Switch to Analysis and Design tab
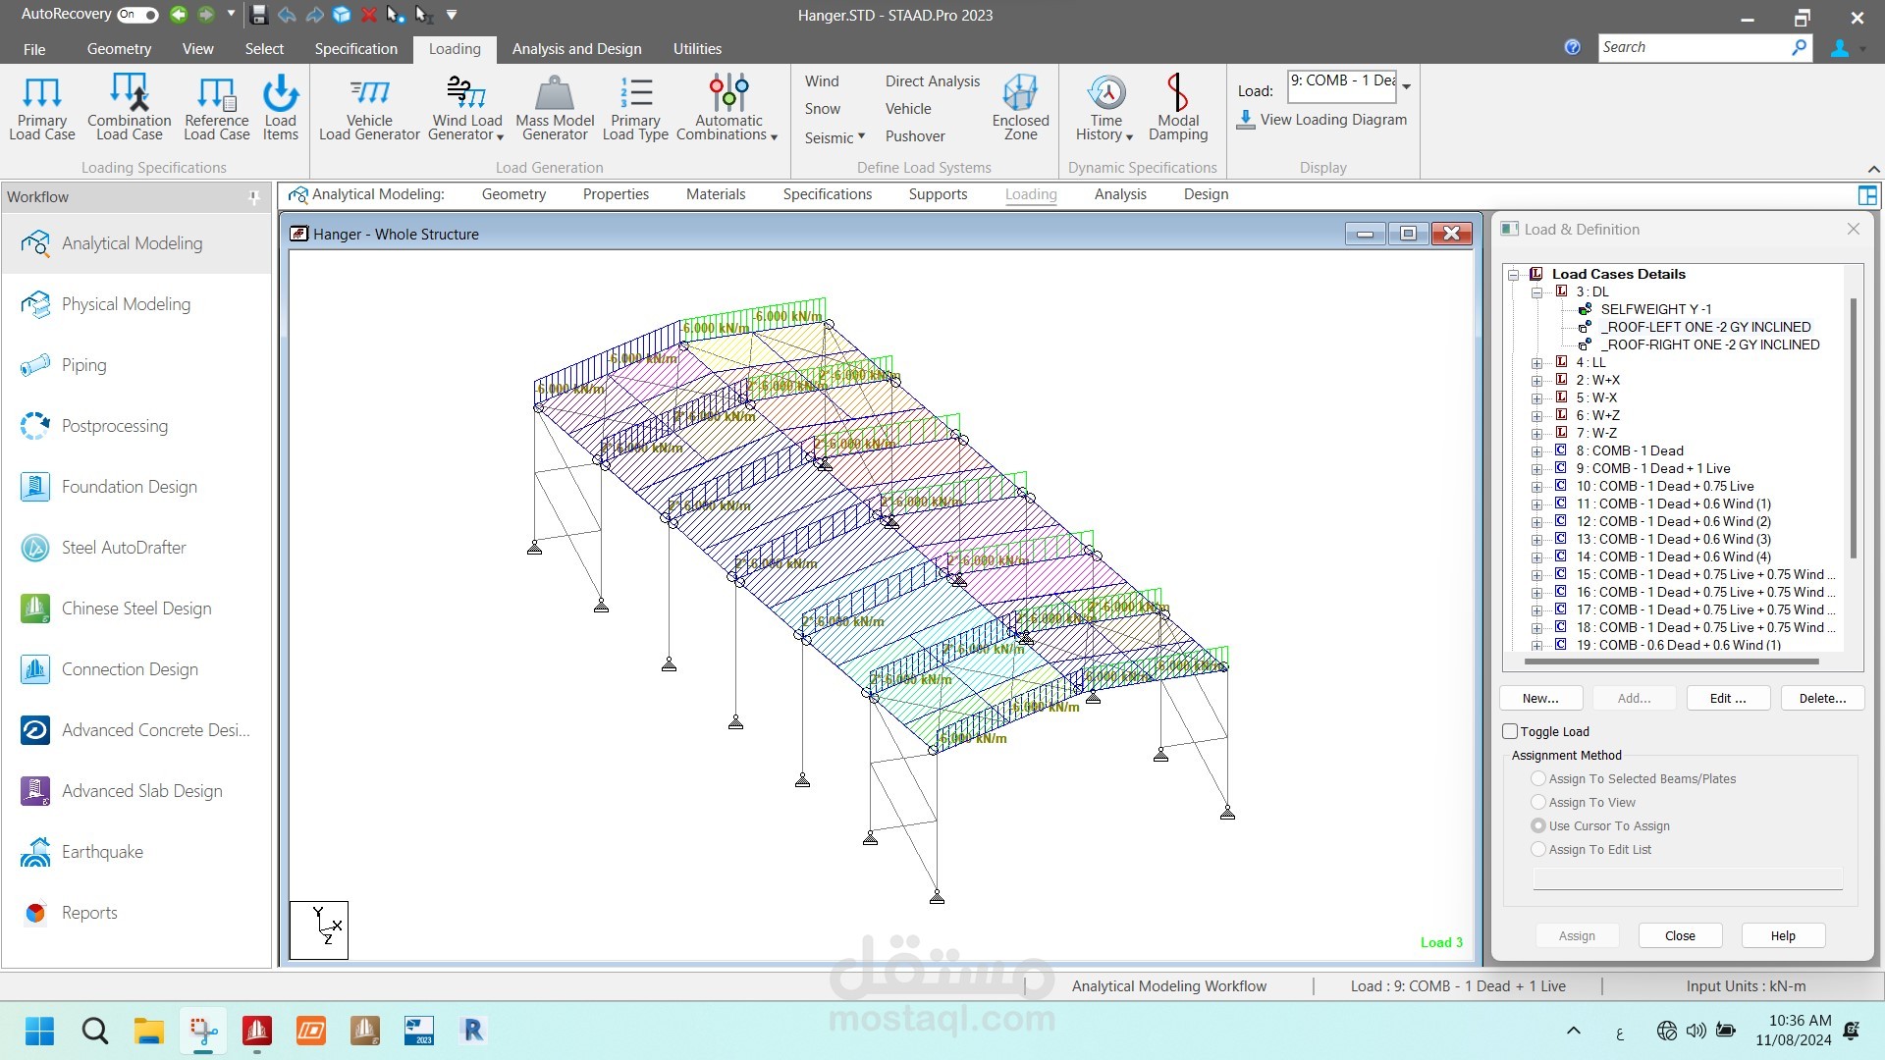The width and height of the screenshot is (1885, 1060). point(576,48)
